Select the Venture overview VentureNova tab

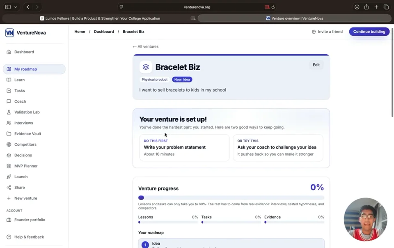tap(295, 18)
